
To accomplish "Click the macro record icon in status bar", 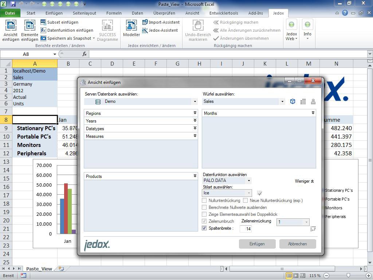I will (x=23, y=276).
